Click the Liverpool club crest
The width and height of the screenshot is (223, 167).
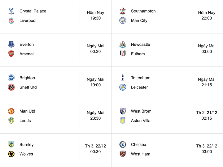click(x=11, y=21)
